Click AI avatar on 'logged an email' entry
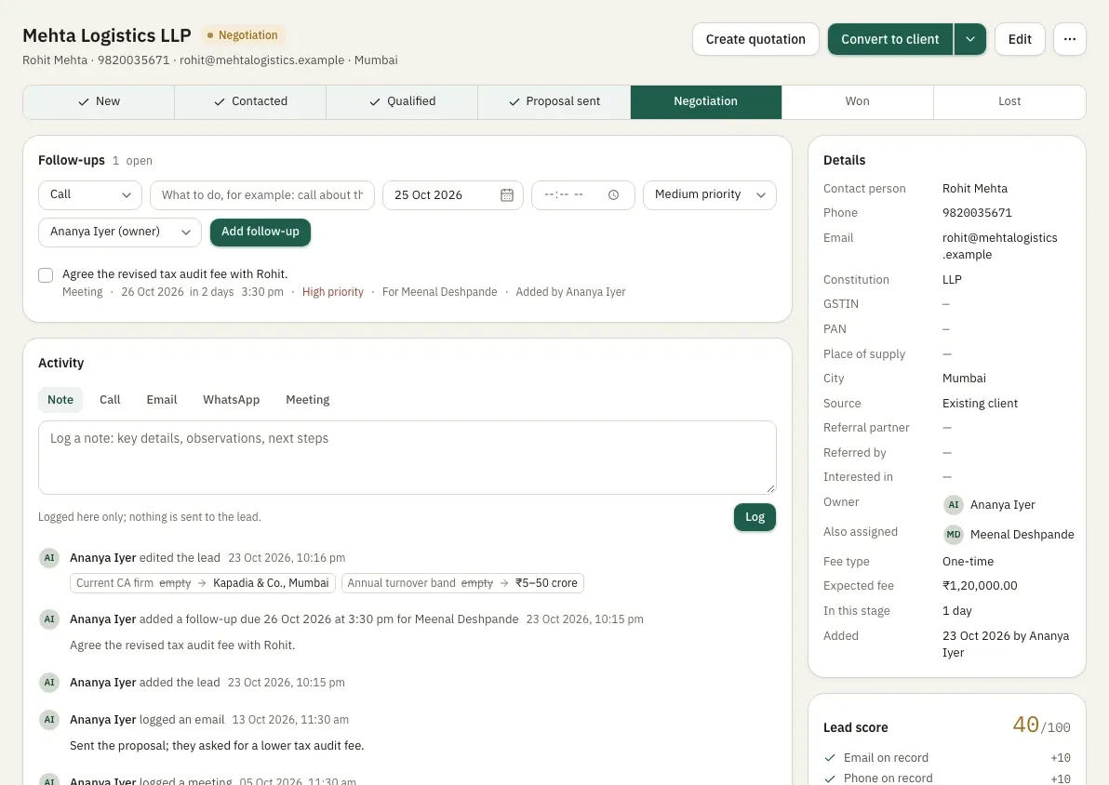The width and height of the screenshot is (1109, 785). point(48,719)
